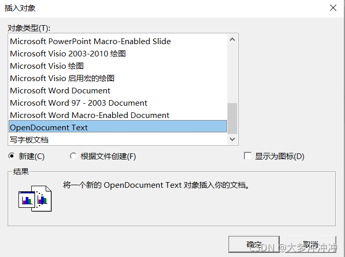The image size is (345, 257).
Task: Select Microsoft PowerPoint Macro-Enabled Slide entry
Action: (118, 42)
